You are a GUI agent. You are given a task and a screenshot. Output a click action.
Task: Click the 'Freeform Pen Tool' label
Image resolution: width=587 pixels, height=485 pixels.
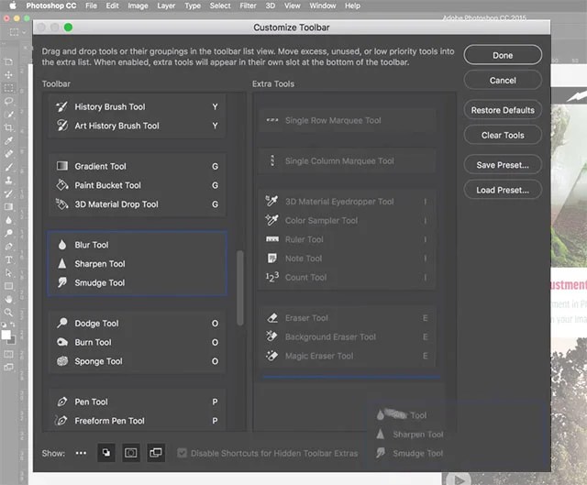click(x=109, y=421)
